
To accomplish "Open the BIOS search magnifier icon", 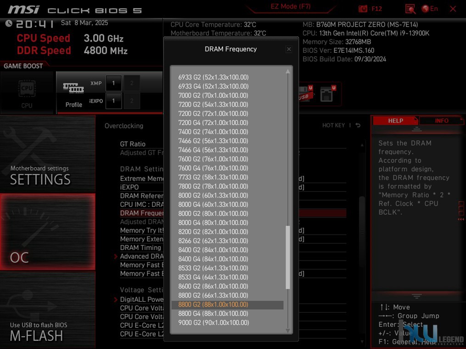I will click(x=410, y=9).
